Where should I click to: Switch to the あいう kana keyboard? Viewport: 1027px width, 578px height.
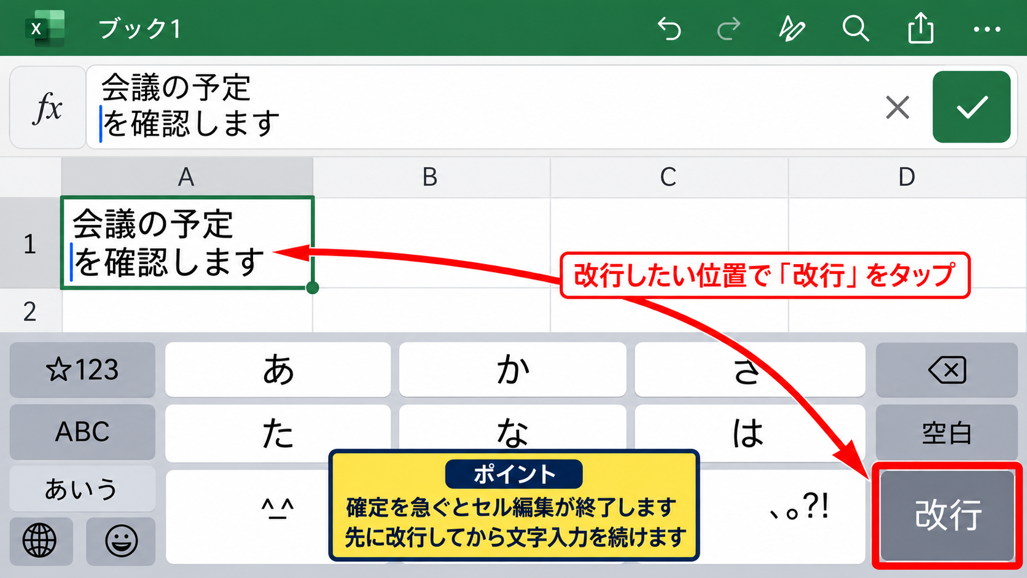point(82,489)
